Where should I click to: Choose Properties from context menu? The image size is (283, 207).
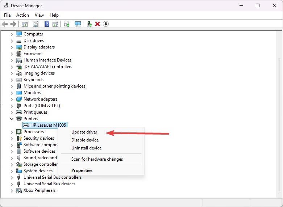[101, 170]
